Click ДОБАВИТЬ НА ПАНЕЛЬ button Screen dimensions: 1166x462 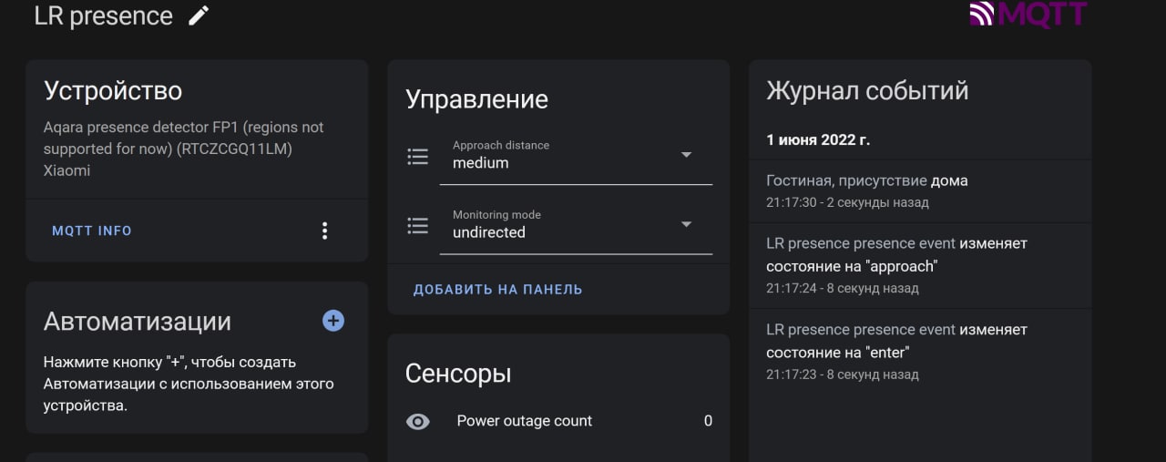tap(498, 290)
